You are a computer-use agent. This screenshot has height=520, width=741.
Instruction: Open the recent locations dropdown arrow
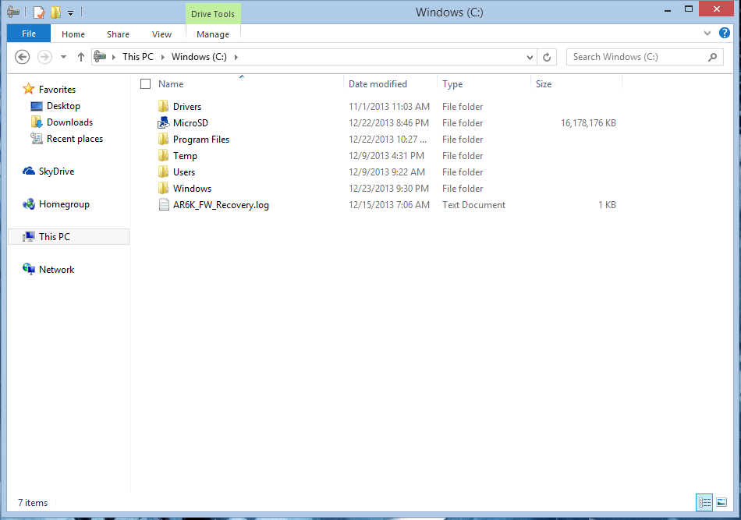[x=63, y=57]
